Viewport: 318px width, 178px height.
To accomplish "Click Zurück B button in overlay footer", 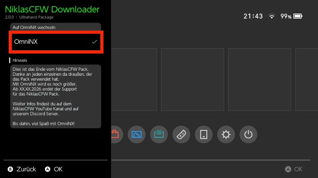I will click(22, 169).
